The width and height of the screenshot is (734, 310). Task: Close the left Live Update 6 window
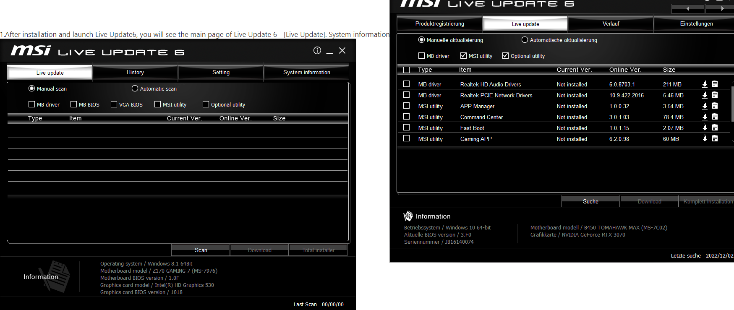(x=342, y=50)
